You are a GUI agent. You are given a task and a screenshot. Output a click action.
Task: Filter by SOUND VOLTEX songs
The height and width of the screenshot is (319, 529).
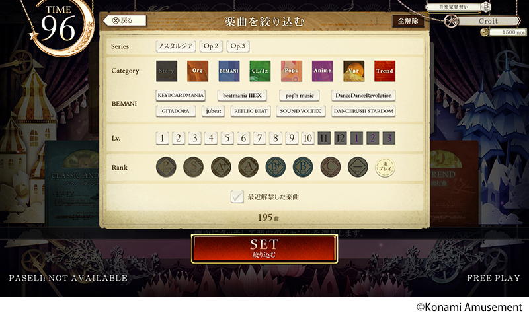(301, 111)
